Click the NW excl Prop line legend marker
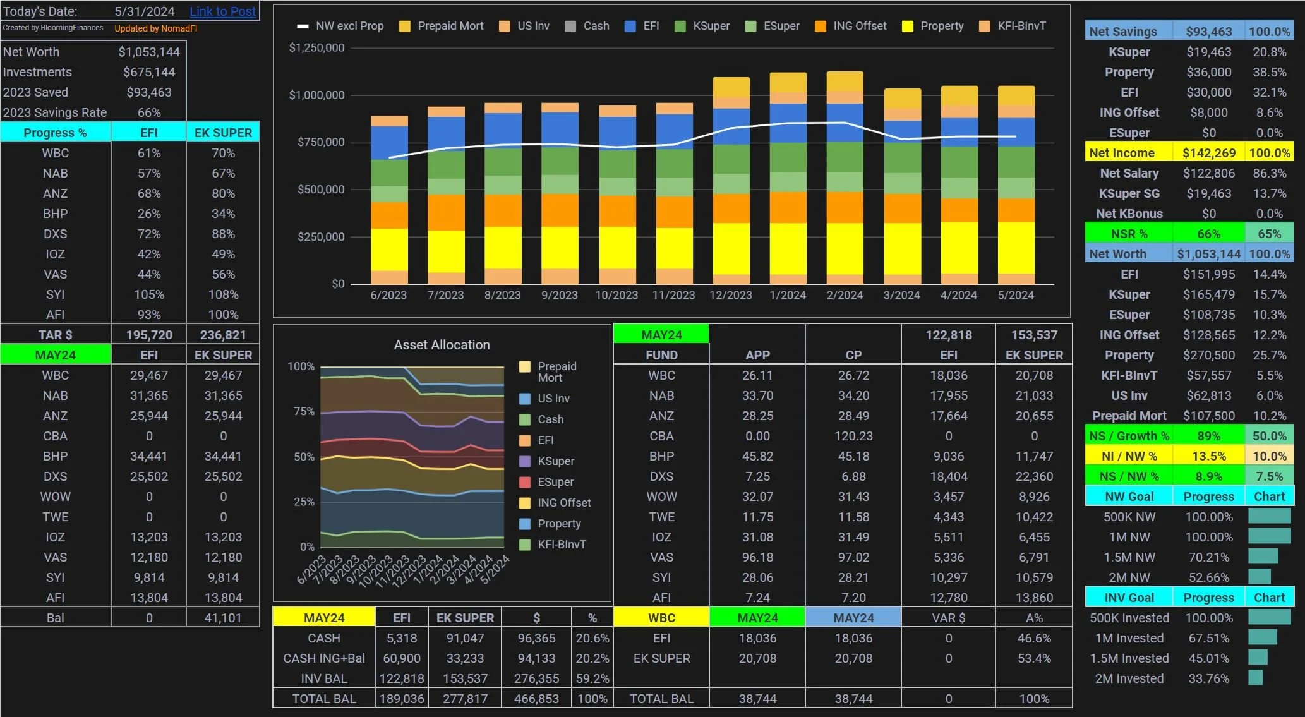The width and height of the screenshot is (1305, 717). point(303,26)
